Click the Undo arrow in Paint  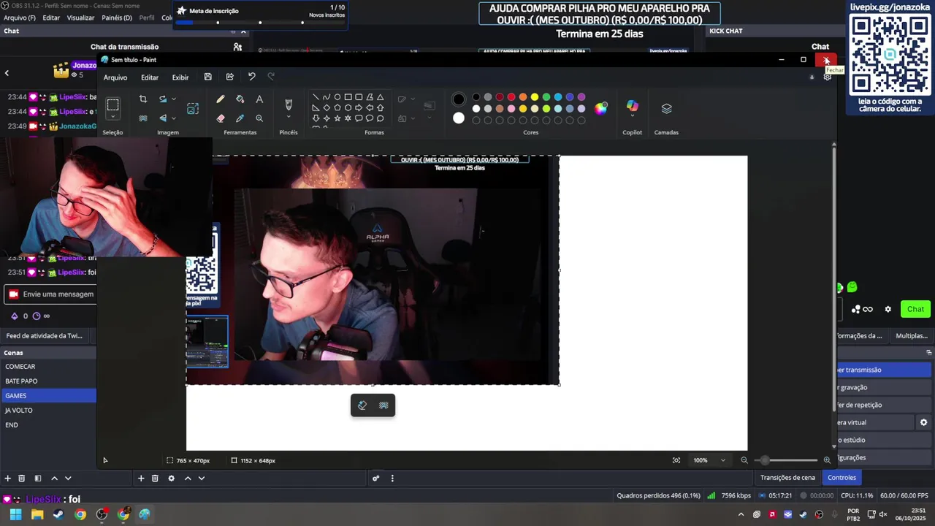coord(251,77)
